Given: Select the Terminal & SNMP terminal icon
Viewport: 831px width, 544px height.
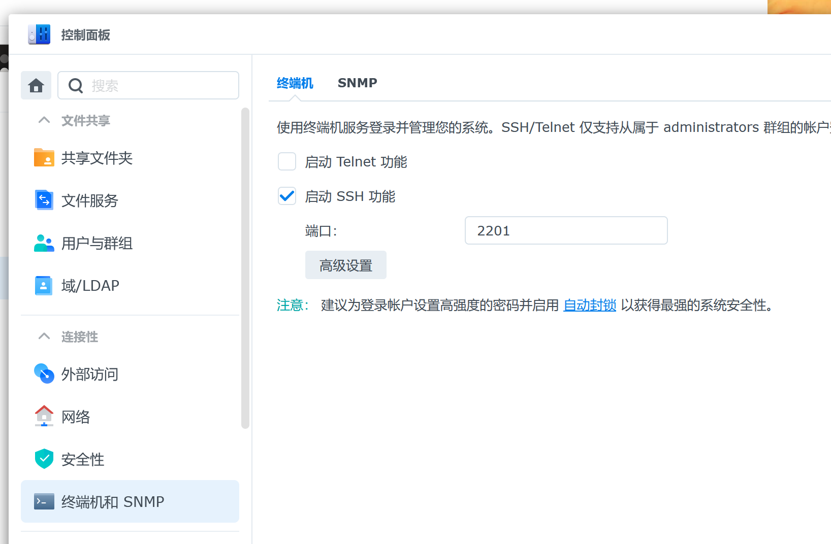Looking at the screenshot, I should [44, 501].
